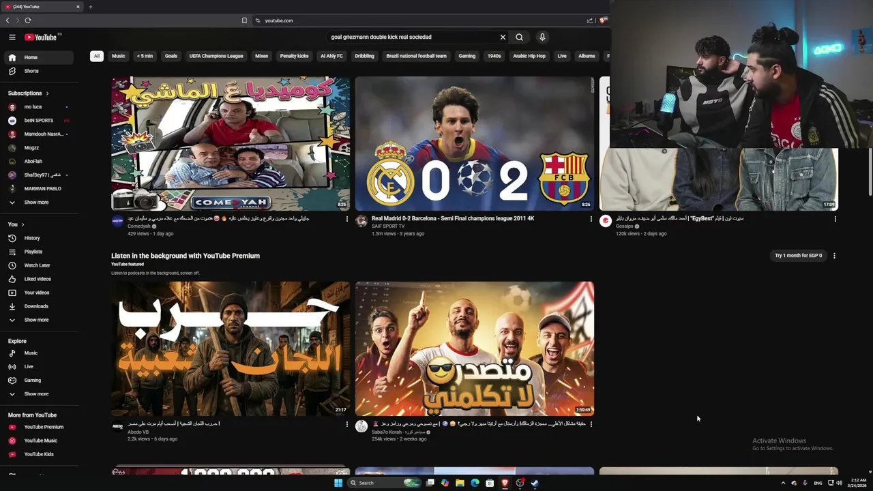The height and width of the screenshot is (491, 873).
Task: Open File Explorer from the taskbar
Action: [460, 483]
